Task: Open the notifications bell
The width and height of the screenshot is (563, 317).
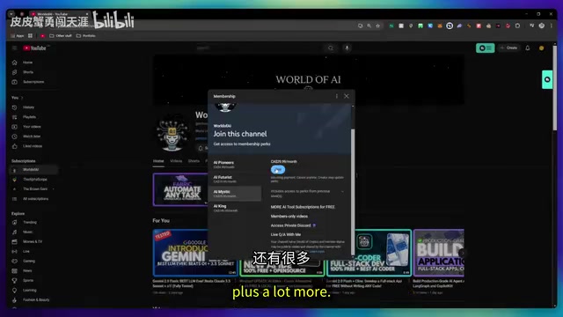Action: tap(528, 48)
